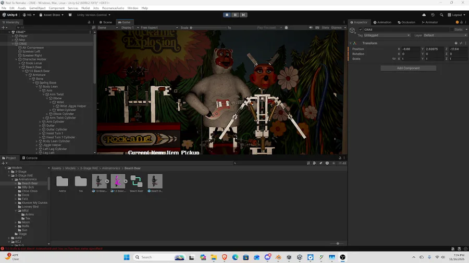Click Models in the breadcrumb path
Viewport: 469px width, 263px height.
click(70, 168)
